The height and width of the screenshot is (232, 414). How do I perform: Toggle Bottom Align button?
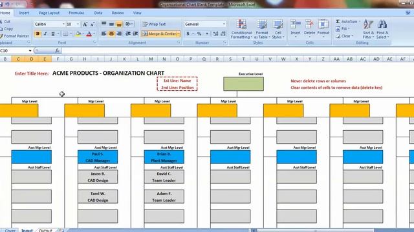[119, 24]
